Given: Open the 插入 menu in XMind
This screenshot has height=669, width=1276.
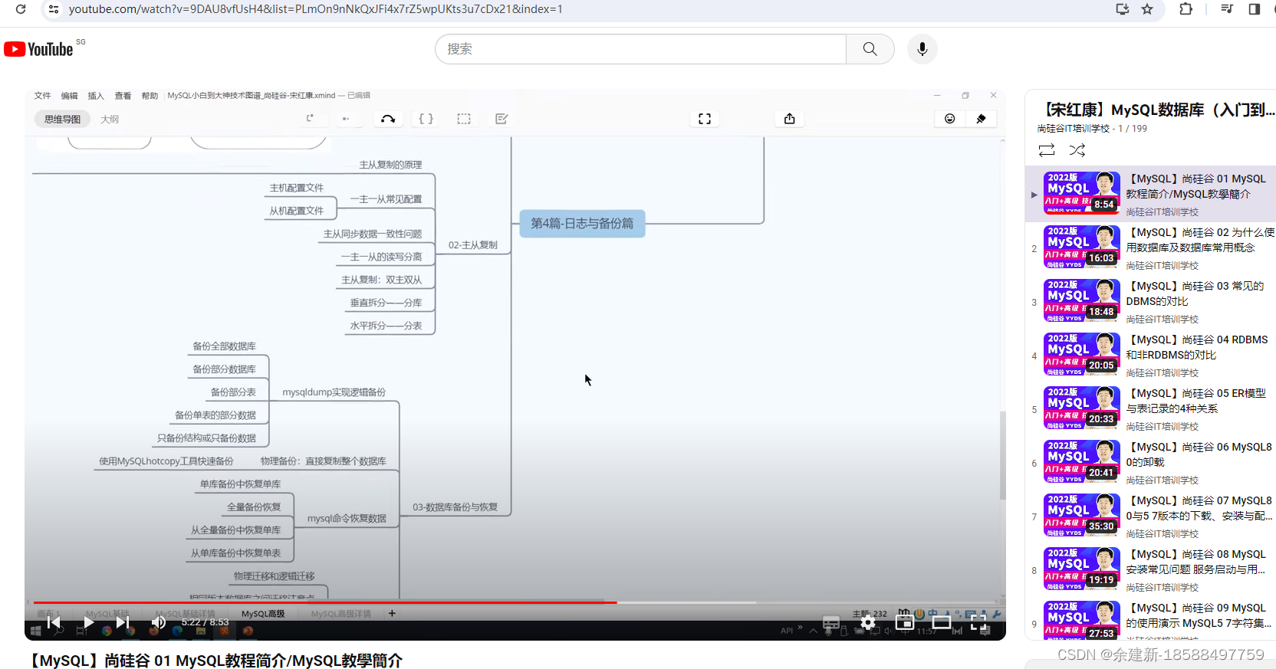Looking at the screenshot, I should coord(96,96).
